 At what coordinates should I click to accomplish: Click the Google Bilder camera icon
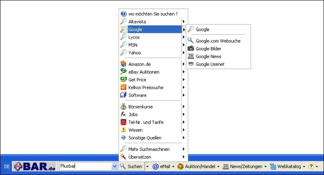(x=191, y=48)
